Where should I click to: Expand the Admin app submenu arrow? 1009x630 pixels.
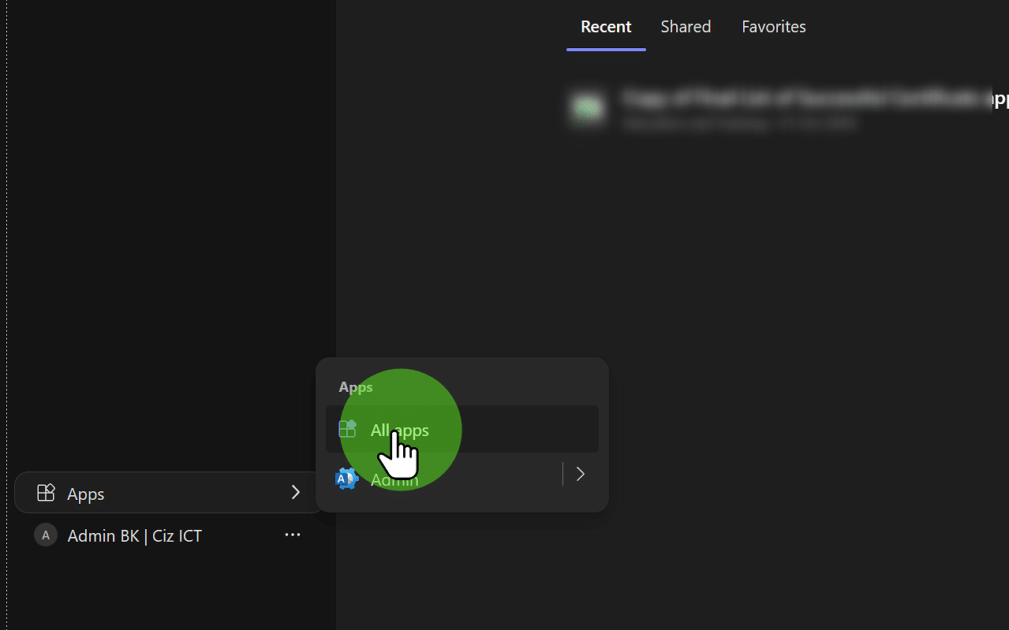[580, 474]
